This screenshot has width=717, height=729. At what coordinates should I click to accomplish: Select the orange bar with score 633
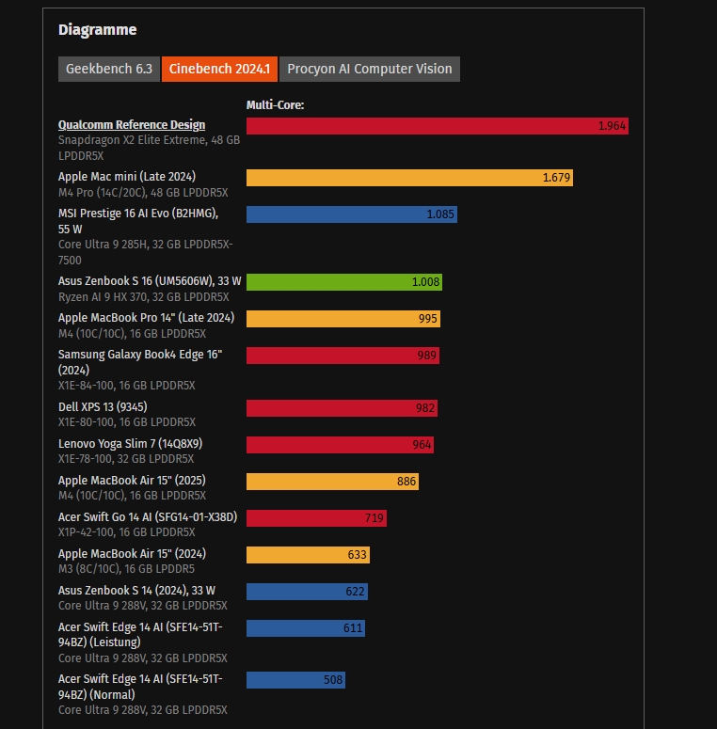click(x=308, y=555)
